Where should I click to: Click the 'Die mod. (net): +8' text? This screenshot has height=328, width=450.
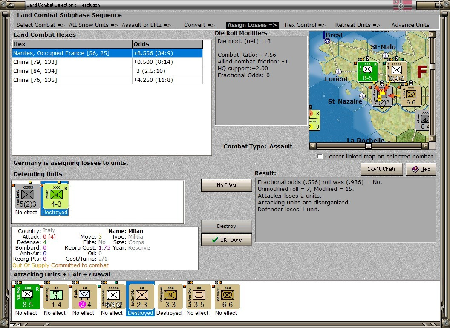click(244, 41)
